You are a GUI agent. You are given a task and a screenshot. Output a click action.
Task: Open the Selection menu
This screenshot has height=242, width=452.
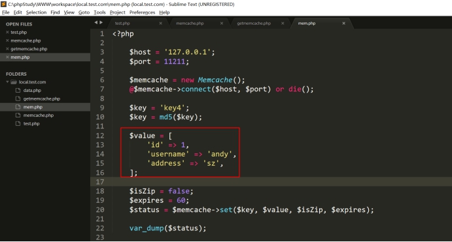[36, 12]
